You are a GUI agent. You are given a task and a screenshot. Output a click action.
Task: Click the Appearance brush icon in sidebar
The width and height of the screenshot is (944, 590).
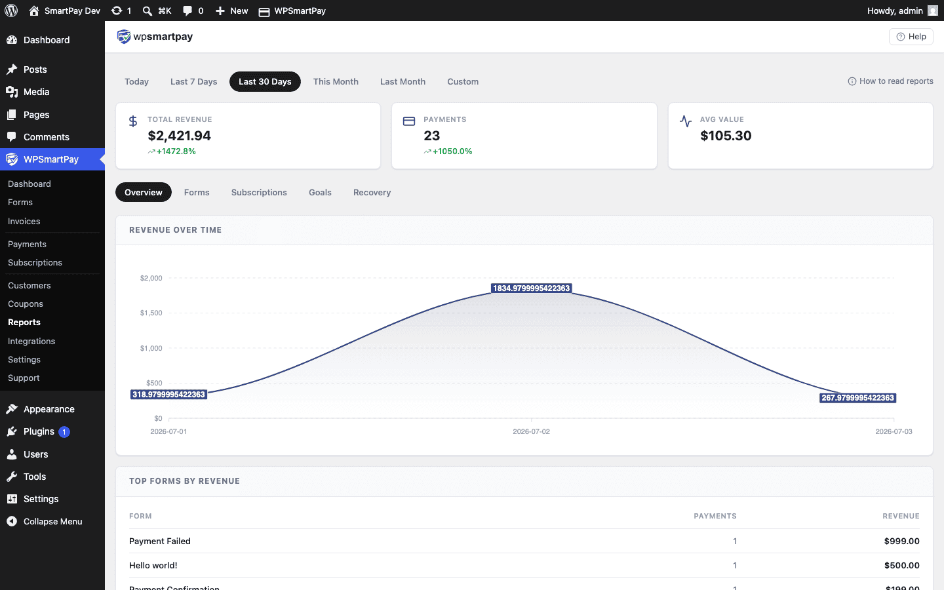click(12, 409)
